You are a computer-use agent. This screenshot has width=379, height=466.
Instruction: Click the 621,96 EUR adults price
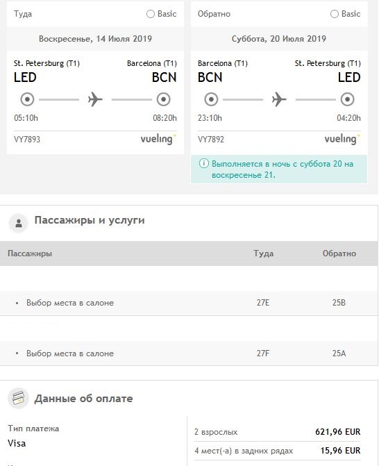point(338,431)
